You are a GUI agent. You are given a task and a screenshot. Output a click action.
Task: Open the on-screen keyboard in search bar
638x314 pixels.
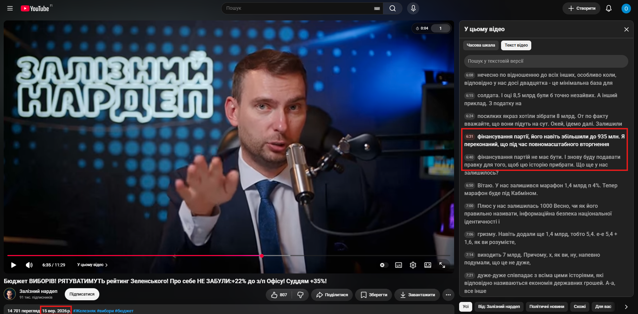[377, 8]
